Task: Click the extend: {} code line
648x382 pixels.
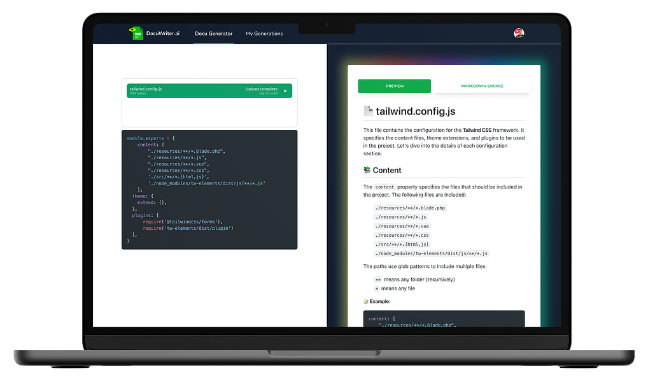Action: pyautogui.click(x=151, y=202)
